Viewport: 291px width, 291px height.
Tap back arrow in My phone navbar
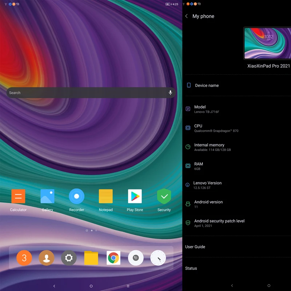click(x=232, y=286)
